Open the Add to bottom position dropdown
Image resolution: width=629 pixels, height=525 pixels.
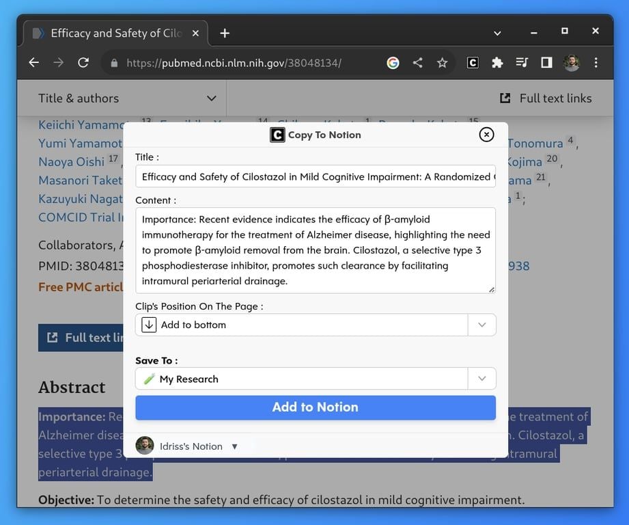316,325
